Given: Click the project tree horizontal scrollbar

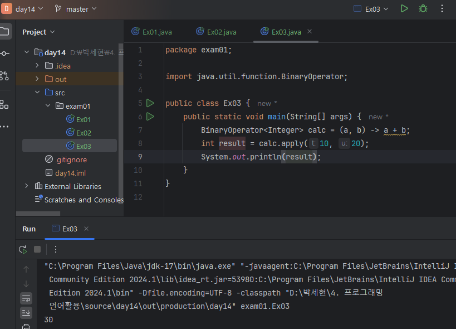Looking at the screenshot, I should [38, 214].
